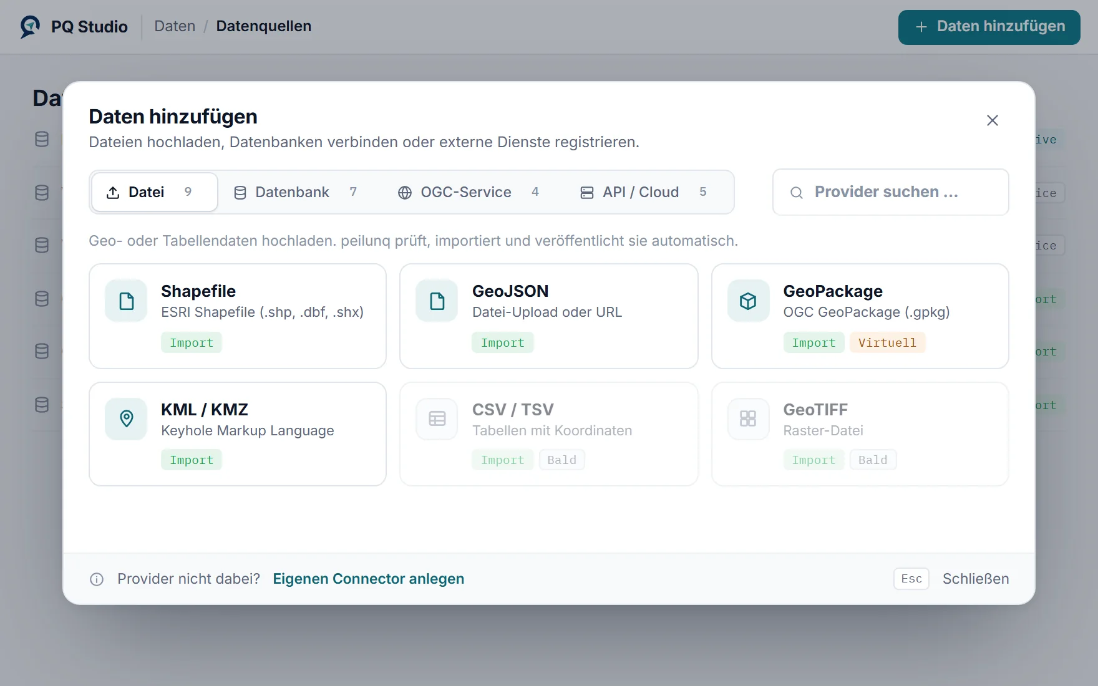Click the CSV / TSV table icon
1098x686 pixels.
[x=437, y=418]
